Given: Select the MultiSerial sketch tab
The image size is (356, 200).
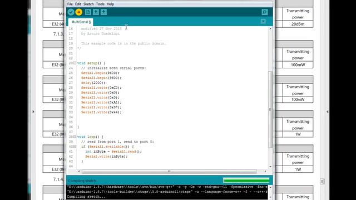Looking at the screenshot, I should click(81, 22).
